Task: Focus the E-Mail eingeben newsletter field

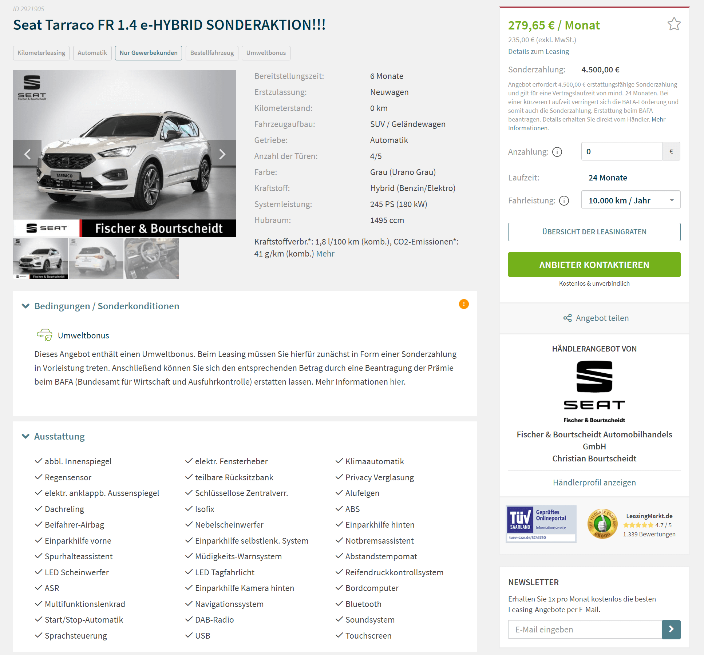Action: [x=585, y=630]
